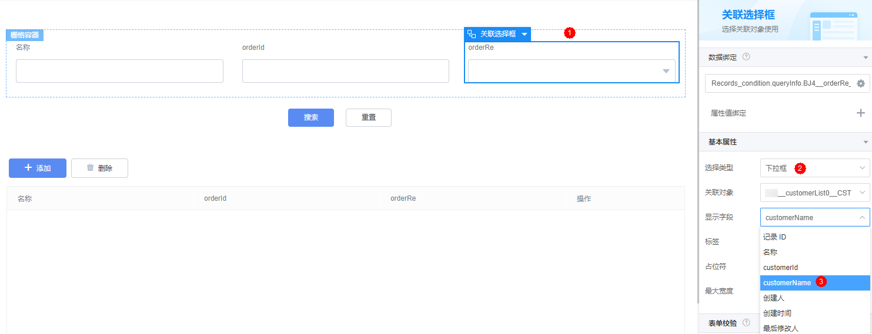This screenshot has width=872, height=334.
Task: Click the component icon on 关联选择框 tag
Action: [472, 34]
